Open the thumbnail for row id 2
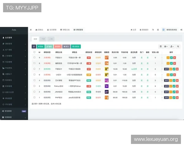 click(x=106, y=92)
